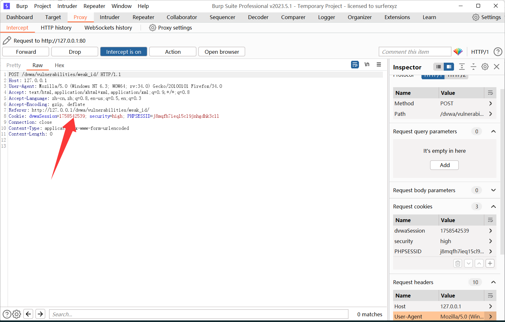Click the HTTP/1 protocol label in toolbar
The height and width of the screenshot is (322, 505).
pos(480,52)
